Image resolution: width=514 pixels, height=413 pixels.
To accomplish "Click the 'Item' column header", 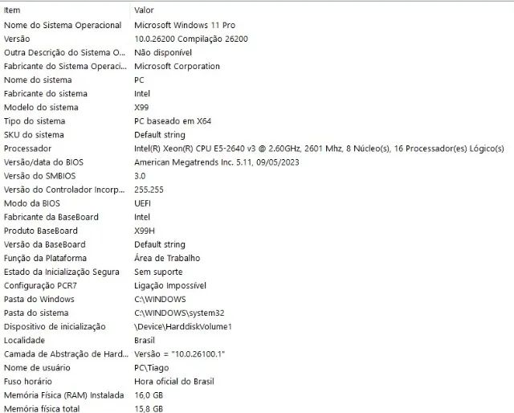I will click(x=12, y=10).
